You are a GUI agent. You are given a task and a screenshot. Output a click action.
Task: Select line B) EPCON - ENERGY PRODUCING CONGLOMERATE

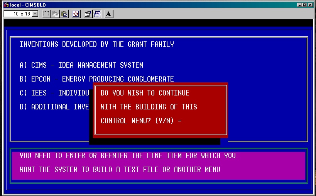[97, 79]
